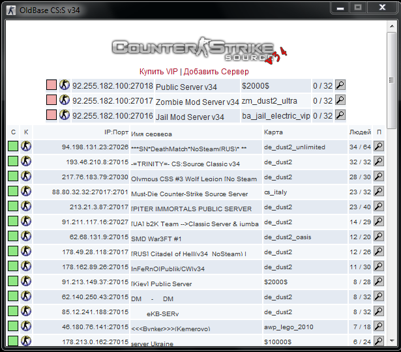The height and width of the screenshot is (352, 401).
Task: Click magnifier for b2K Team Classic Server
Action: tap(378, 222)
